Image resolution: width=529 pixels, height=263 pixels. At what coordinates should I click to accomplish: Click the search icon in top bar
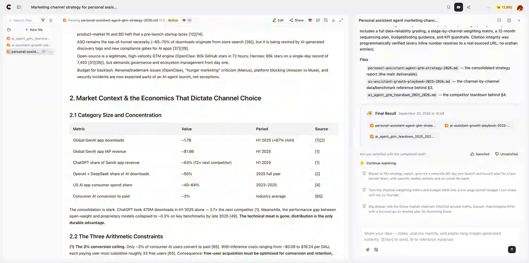click(x=449, y=7)
